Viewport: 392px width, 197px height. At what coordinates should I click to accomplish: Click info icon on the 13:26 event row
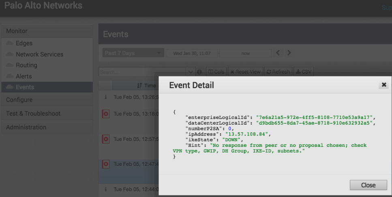coord(105,97)
